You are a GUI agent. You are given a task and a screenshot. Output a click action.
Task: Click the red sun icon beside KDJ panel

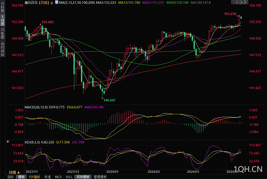(8, 142)
